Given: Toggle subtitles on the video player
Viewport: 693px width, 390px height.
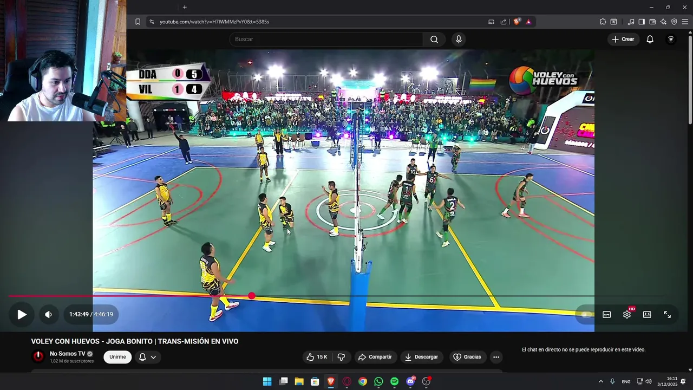Looking at the screenshot, I should (607, 314).
